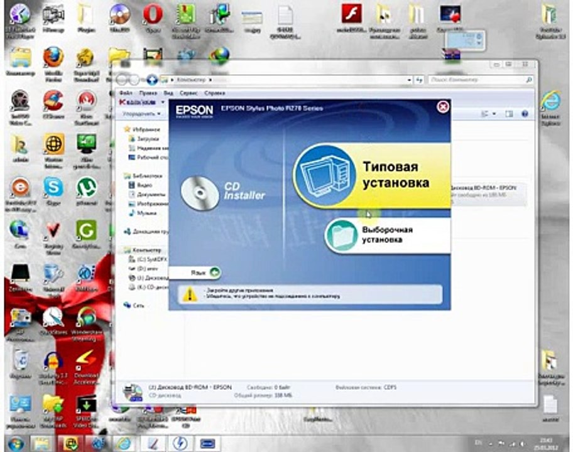
Task: Open yellow globe browser desktop shortcut
Action: (53, 149)
